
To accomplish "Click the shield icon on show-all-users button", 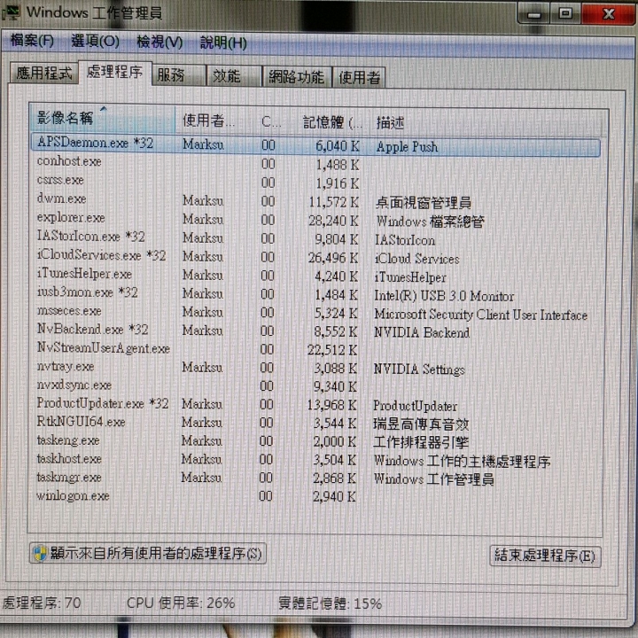I will (x=40, y=553).
